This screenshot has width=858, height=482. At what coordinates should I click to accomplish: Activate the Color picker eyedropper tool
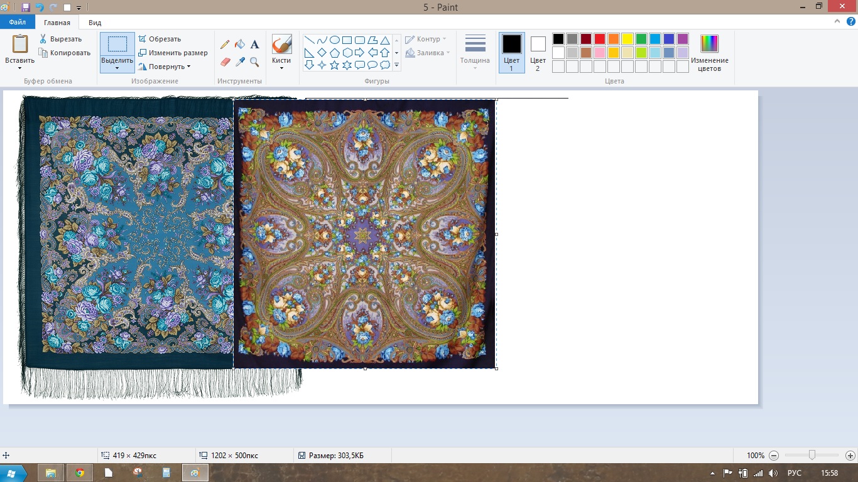click(240, 62)
